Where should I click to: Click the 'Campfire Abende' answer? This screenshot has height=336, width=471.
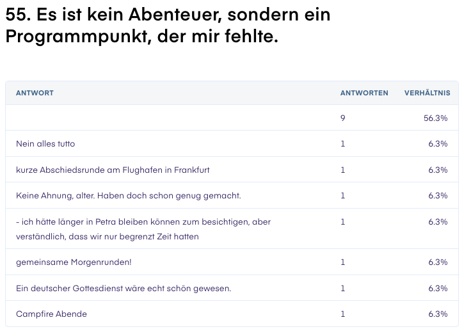pyautogui.click(x=51, y=314)
